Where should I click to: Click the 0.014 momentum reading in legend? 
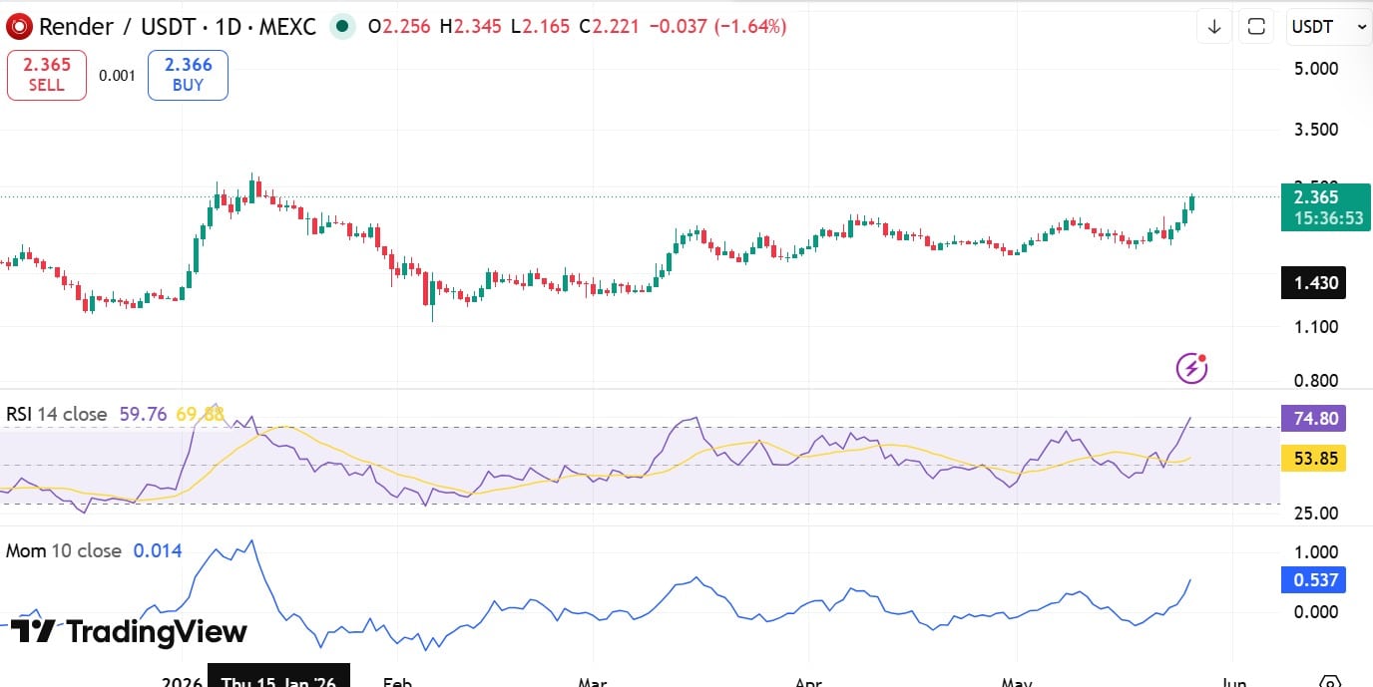(x=158, y=550)
